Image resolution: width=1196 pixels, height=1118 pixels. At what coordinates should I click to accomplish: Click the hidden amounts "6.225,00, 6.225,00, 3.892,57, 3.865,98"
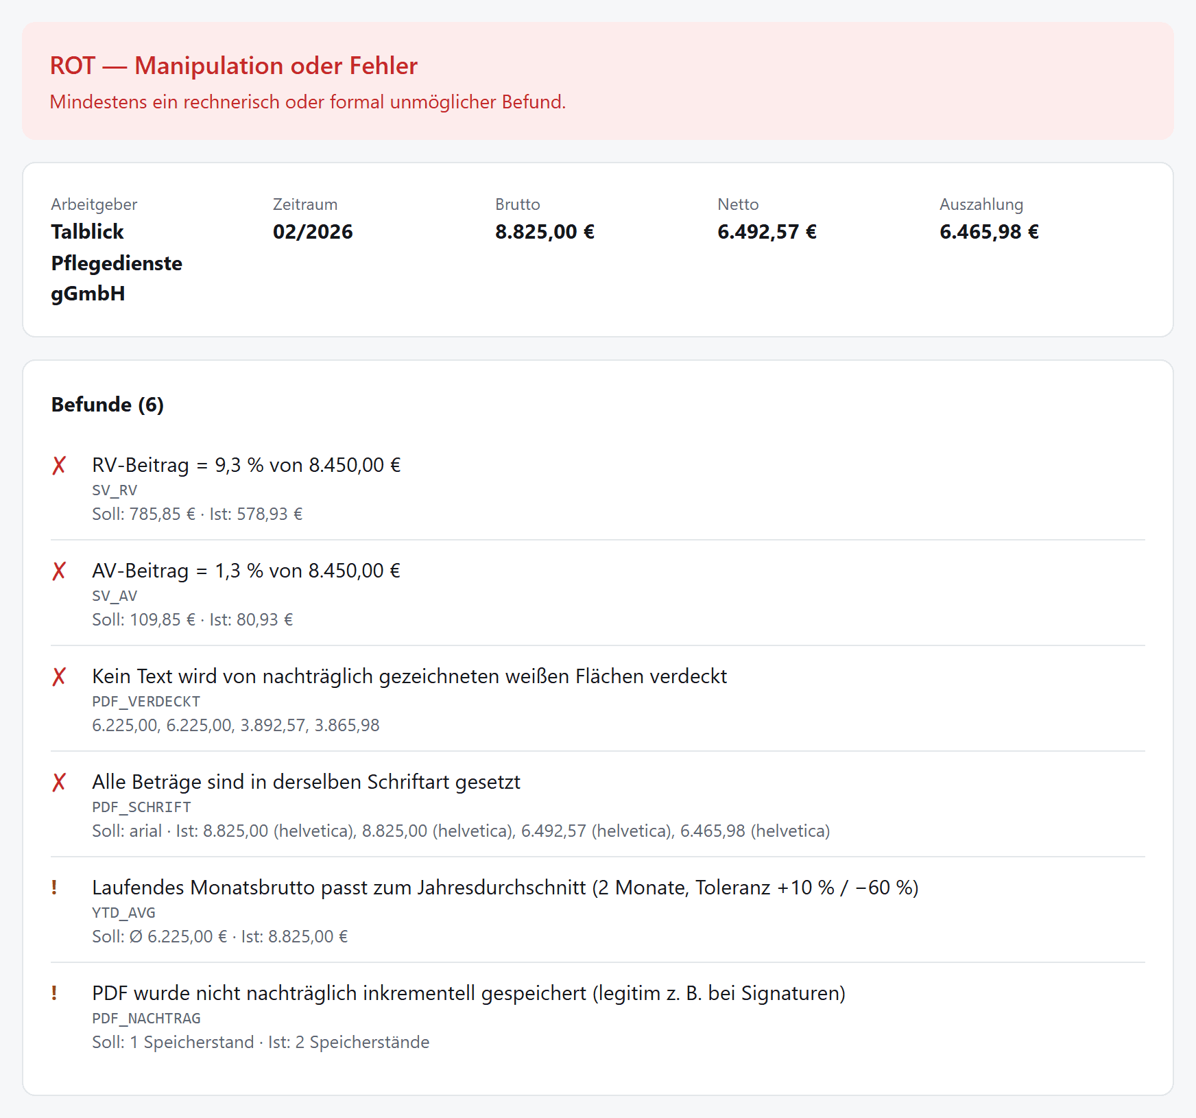pyautogui.click(x=236, y=726)
